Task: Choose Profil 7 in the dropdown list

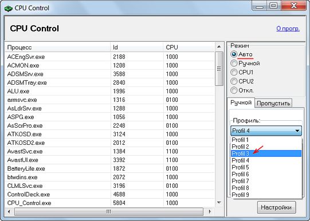Action: [x=266, y=181]
